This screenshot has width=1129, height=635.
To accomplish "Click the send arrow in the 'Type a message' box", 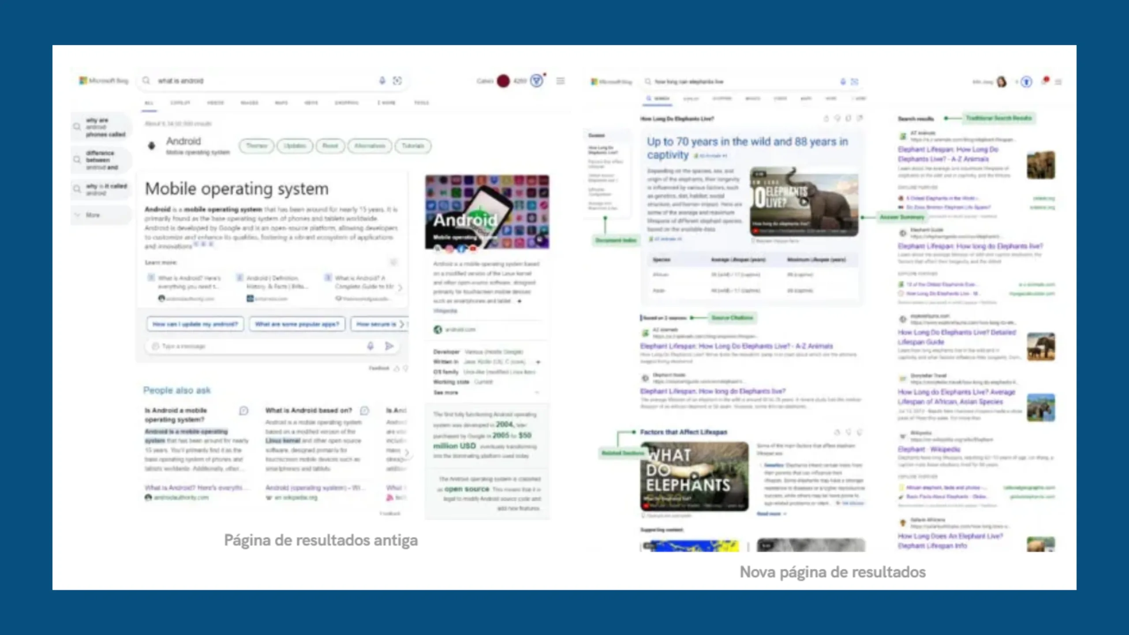I will 389,346.
